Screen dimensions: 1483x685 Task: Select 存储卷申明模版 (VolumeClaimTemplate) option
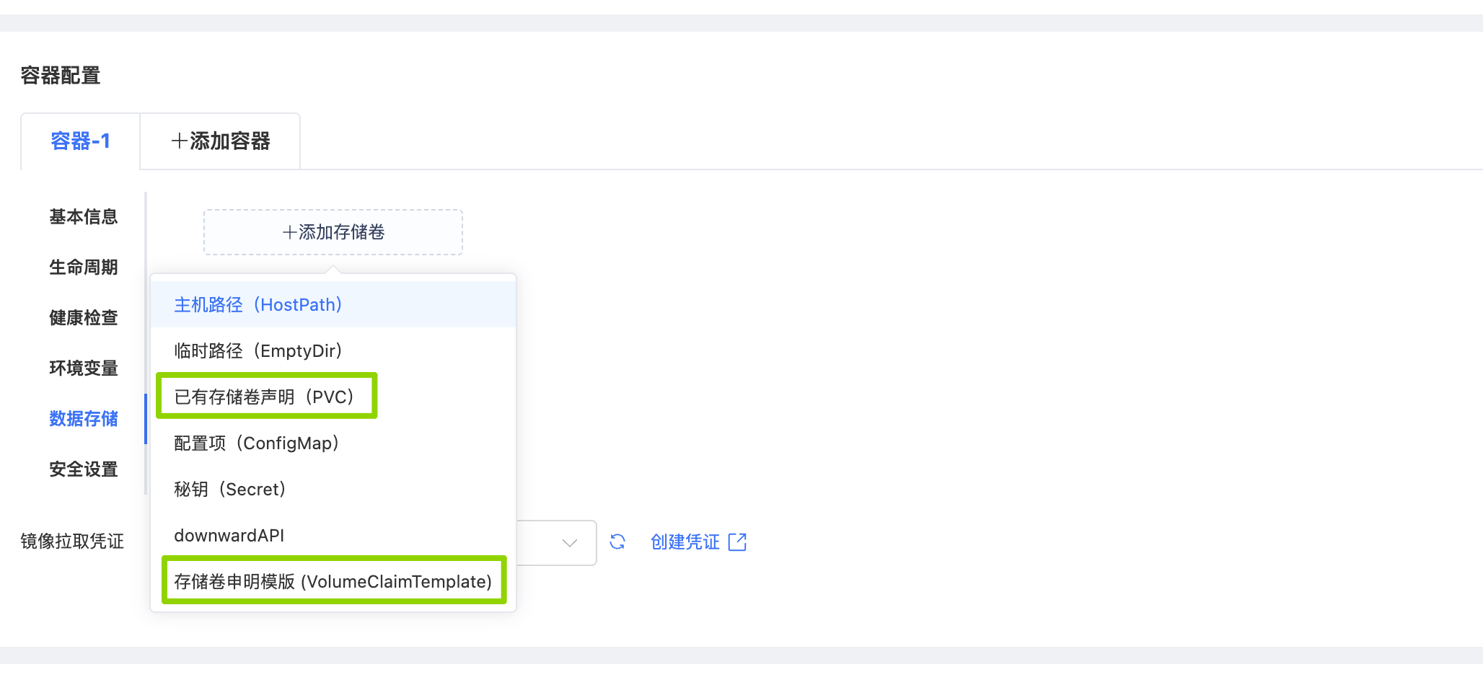(333, 582)
